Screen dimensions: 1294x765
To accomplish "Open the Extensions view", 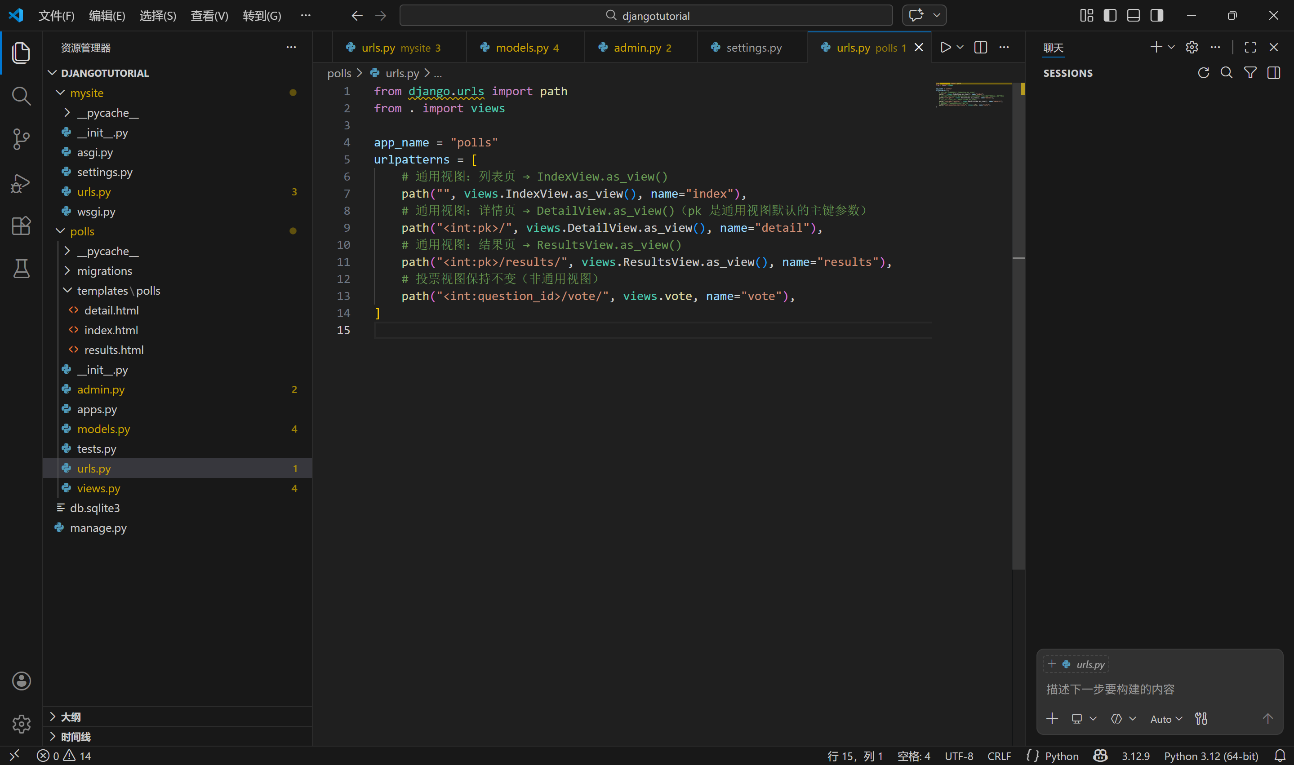I will click(x=21, y=226).
